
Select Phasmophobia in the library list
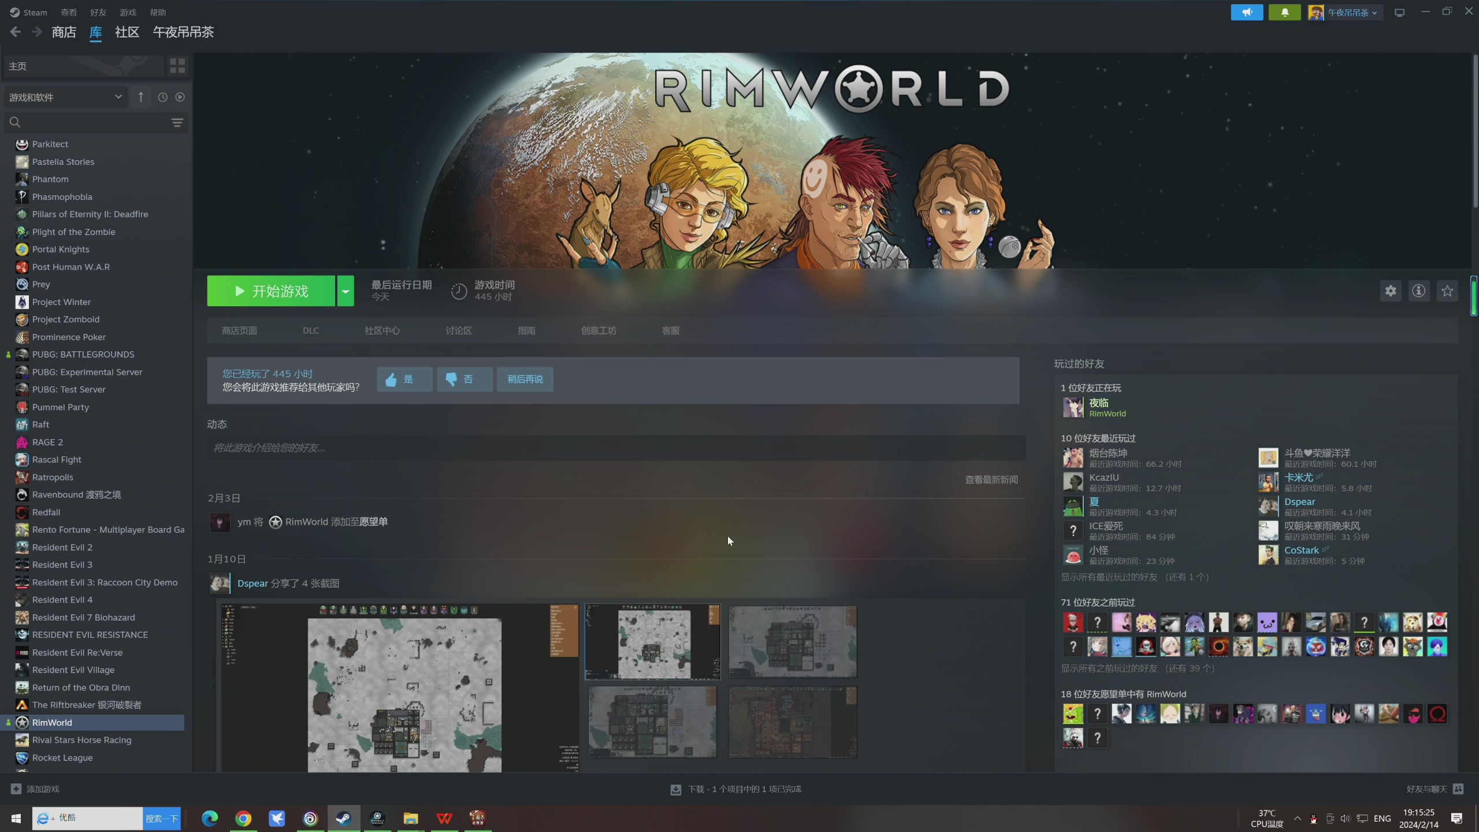pyautogui.click(x=62, y=196)
